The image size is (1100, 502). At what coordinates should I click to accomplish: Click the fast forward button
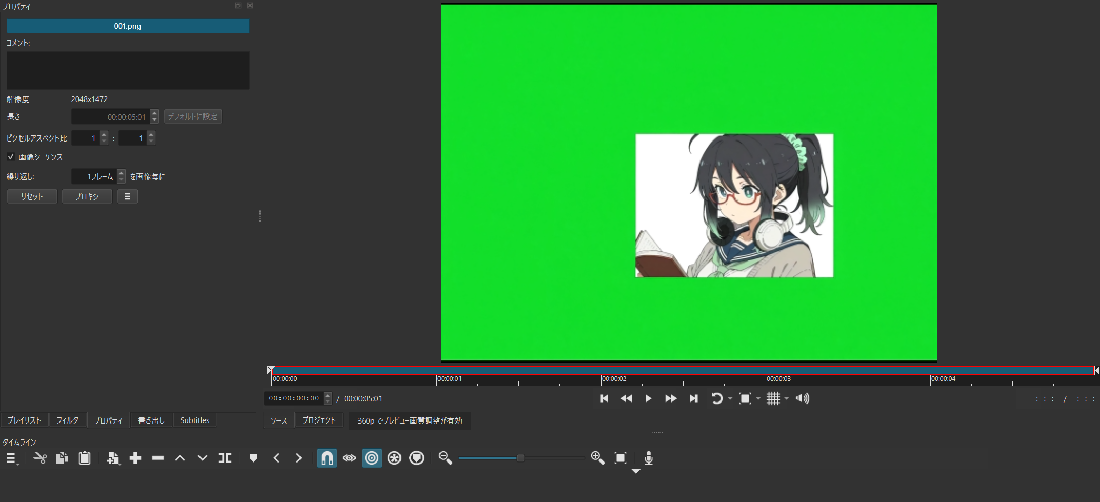coord(671,398)
